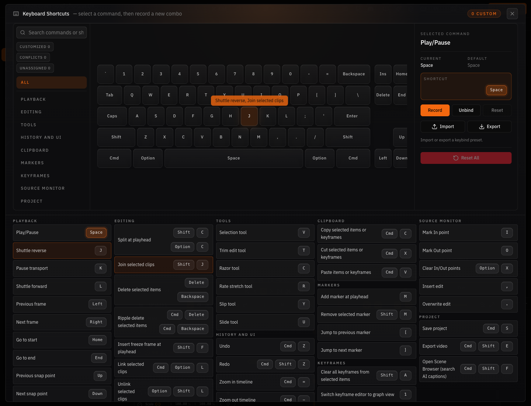Click the Reset button beside Unbind
Screen dimensions: 531x406
497,110
